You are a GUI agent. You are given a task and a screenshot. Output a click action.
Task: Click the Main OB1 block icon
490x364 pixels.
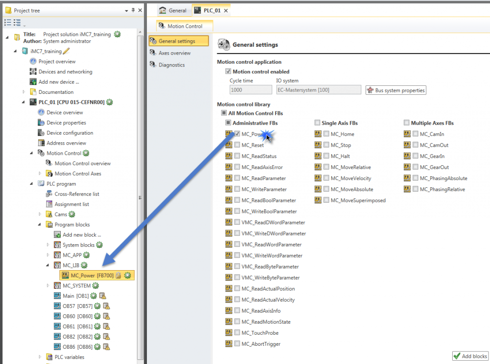click(x=57, y=296)
